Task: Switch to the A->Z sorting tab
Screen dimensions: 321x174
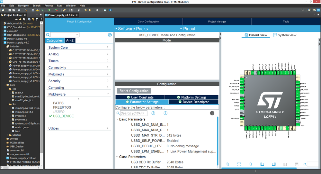Action: (x=70, y=41)
